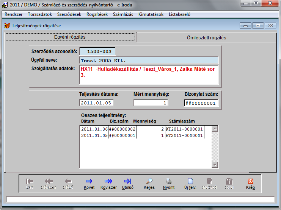Exit the form with Kilép button
281x210 pixels.
pyautogui.click(x=250, y=183)
